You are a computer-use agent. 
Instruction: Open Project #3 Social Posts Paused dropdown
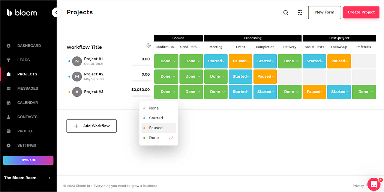tap(315, 92)
